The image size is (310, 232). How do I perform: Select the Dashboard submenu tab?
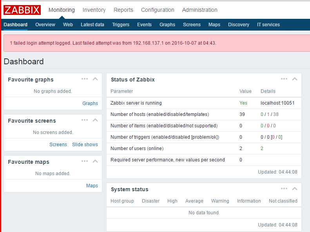tap(15, 25)
